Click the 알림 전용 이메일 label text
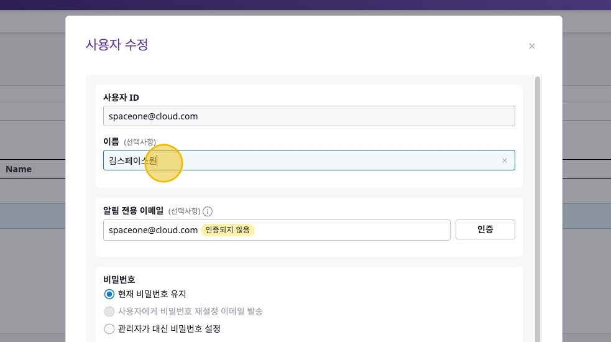Viewport: 611px width, 342px height. point(134,211)
